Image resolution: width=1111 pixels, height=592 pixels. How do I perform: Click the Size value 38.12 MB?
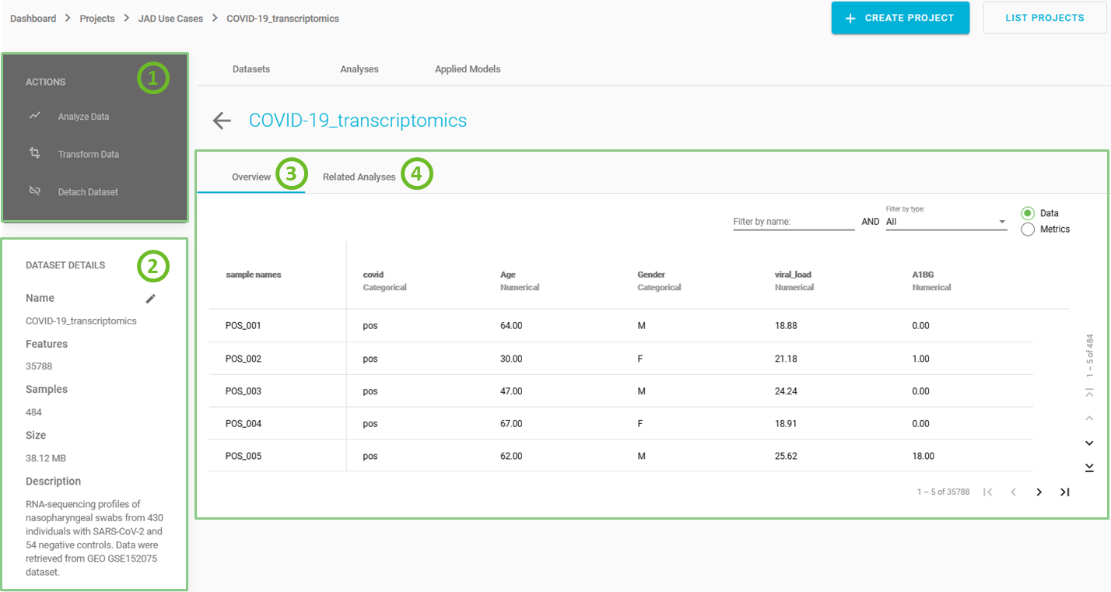[46, 458]
